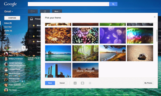Image resolution: width=161 pixels, height=96 pixels.
Task: Click the text background 'A' icon
Action: click(75, 83)
